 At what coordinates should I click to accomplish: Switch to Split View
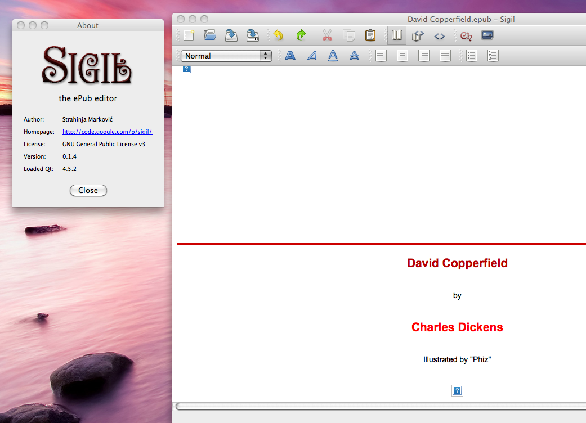tap(418, 35)
